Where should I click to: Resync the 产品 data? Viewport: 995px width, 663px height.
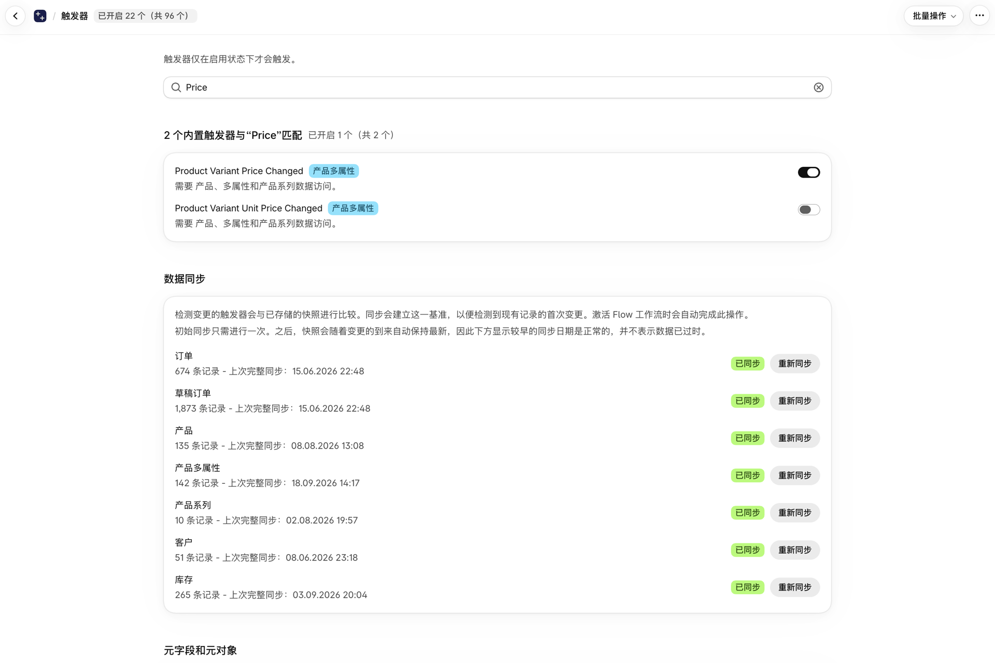pos(794,438)
